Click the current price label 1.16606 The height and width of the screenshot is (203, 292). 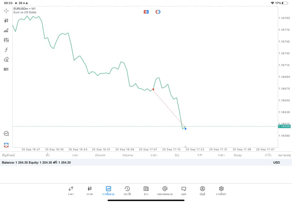click(x=284, y=127)
